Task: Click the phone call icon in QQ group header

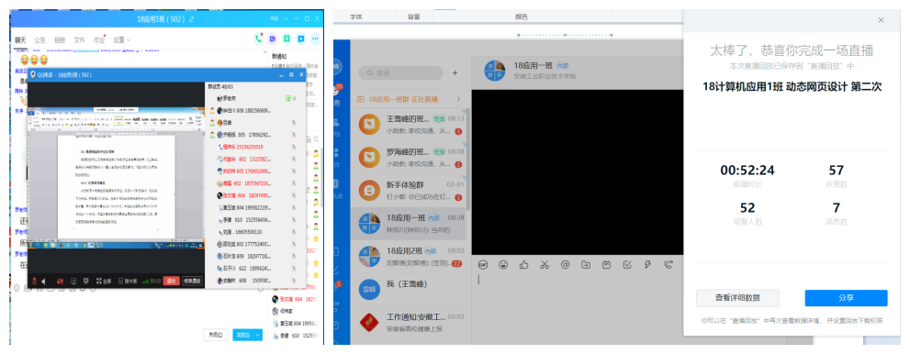Action: click(x=258, y=39)
